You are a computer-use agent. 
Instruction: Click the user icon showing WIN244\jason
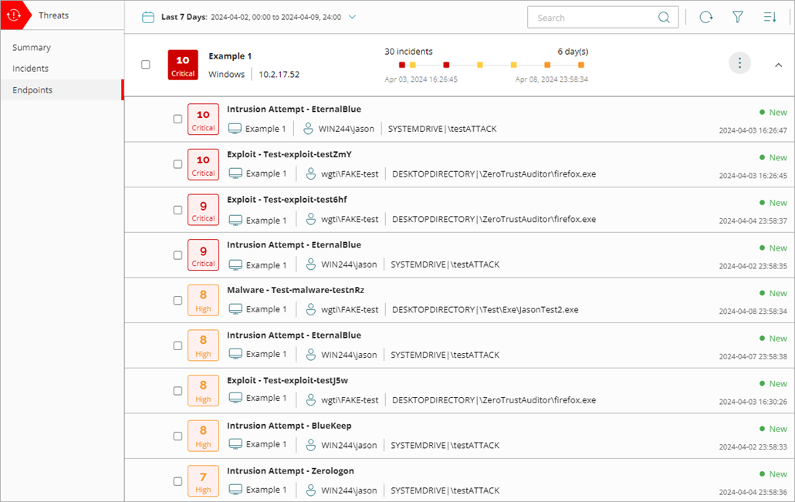pyautogui.click(x=310, y=128)
